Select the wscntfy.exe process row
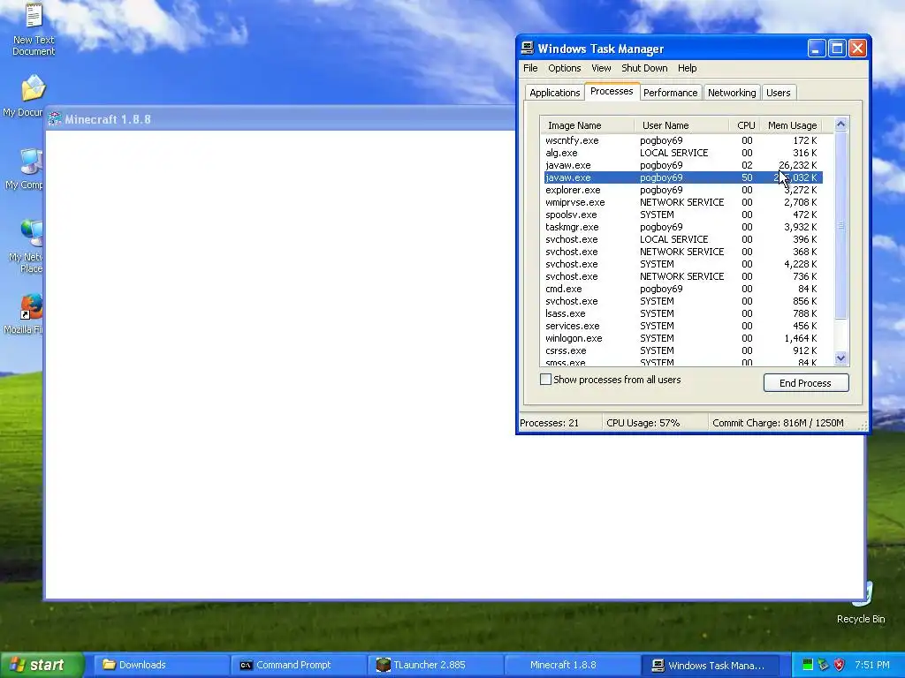This screenshot has height=678, width=905. 683,140
